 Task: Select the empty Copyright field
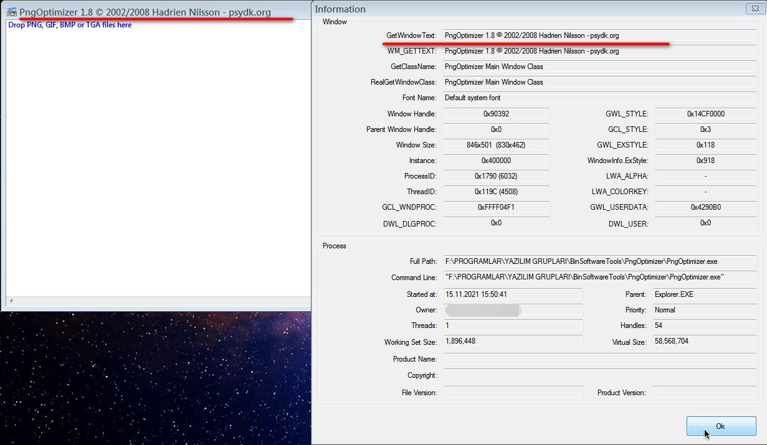point(599,375)
